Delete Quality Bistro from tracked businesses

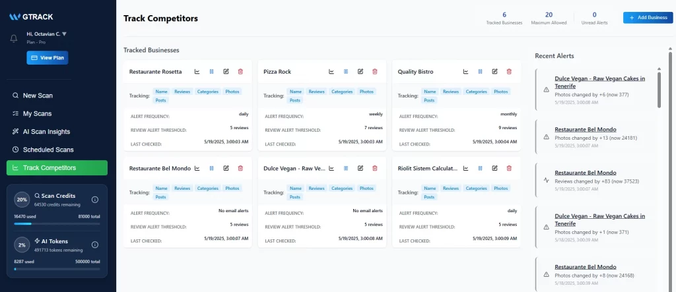coord(509,71)
